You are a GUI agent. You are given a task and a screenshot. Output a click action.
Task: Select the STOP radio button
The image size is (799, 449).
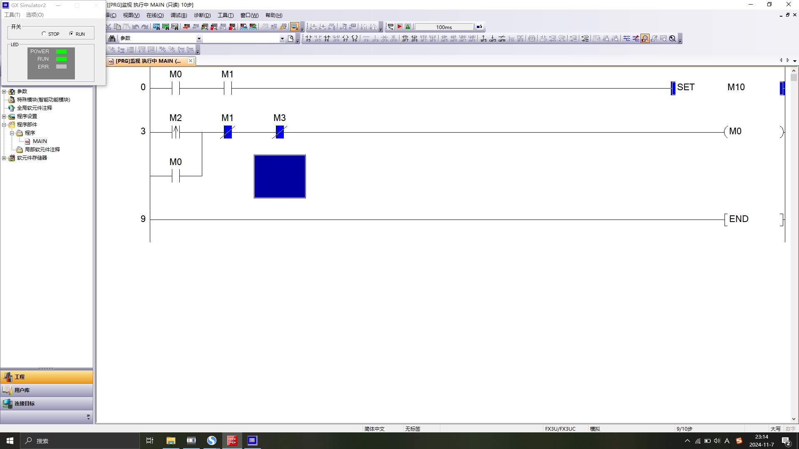tap(44, 34)
